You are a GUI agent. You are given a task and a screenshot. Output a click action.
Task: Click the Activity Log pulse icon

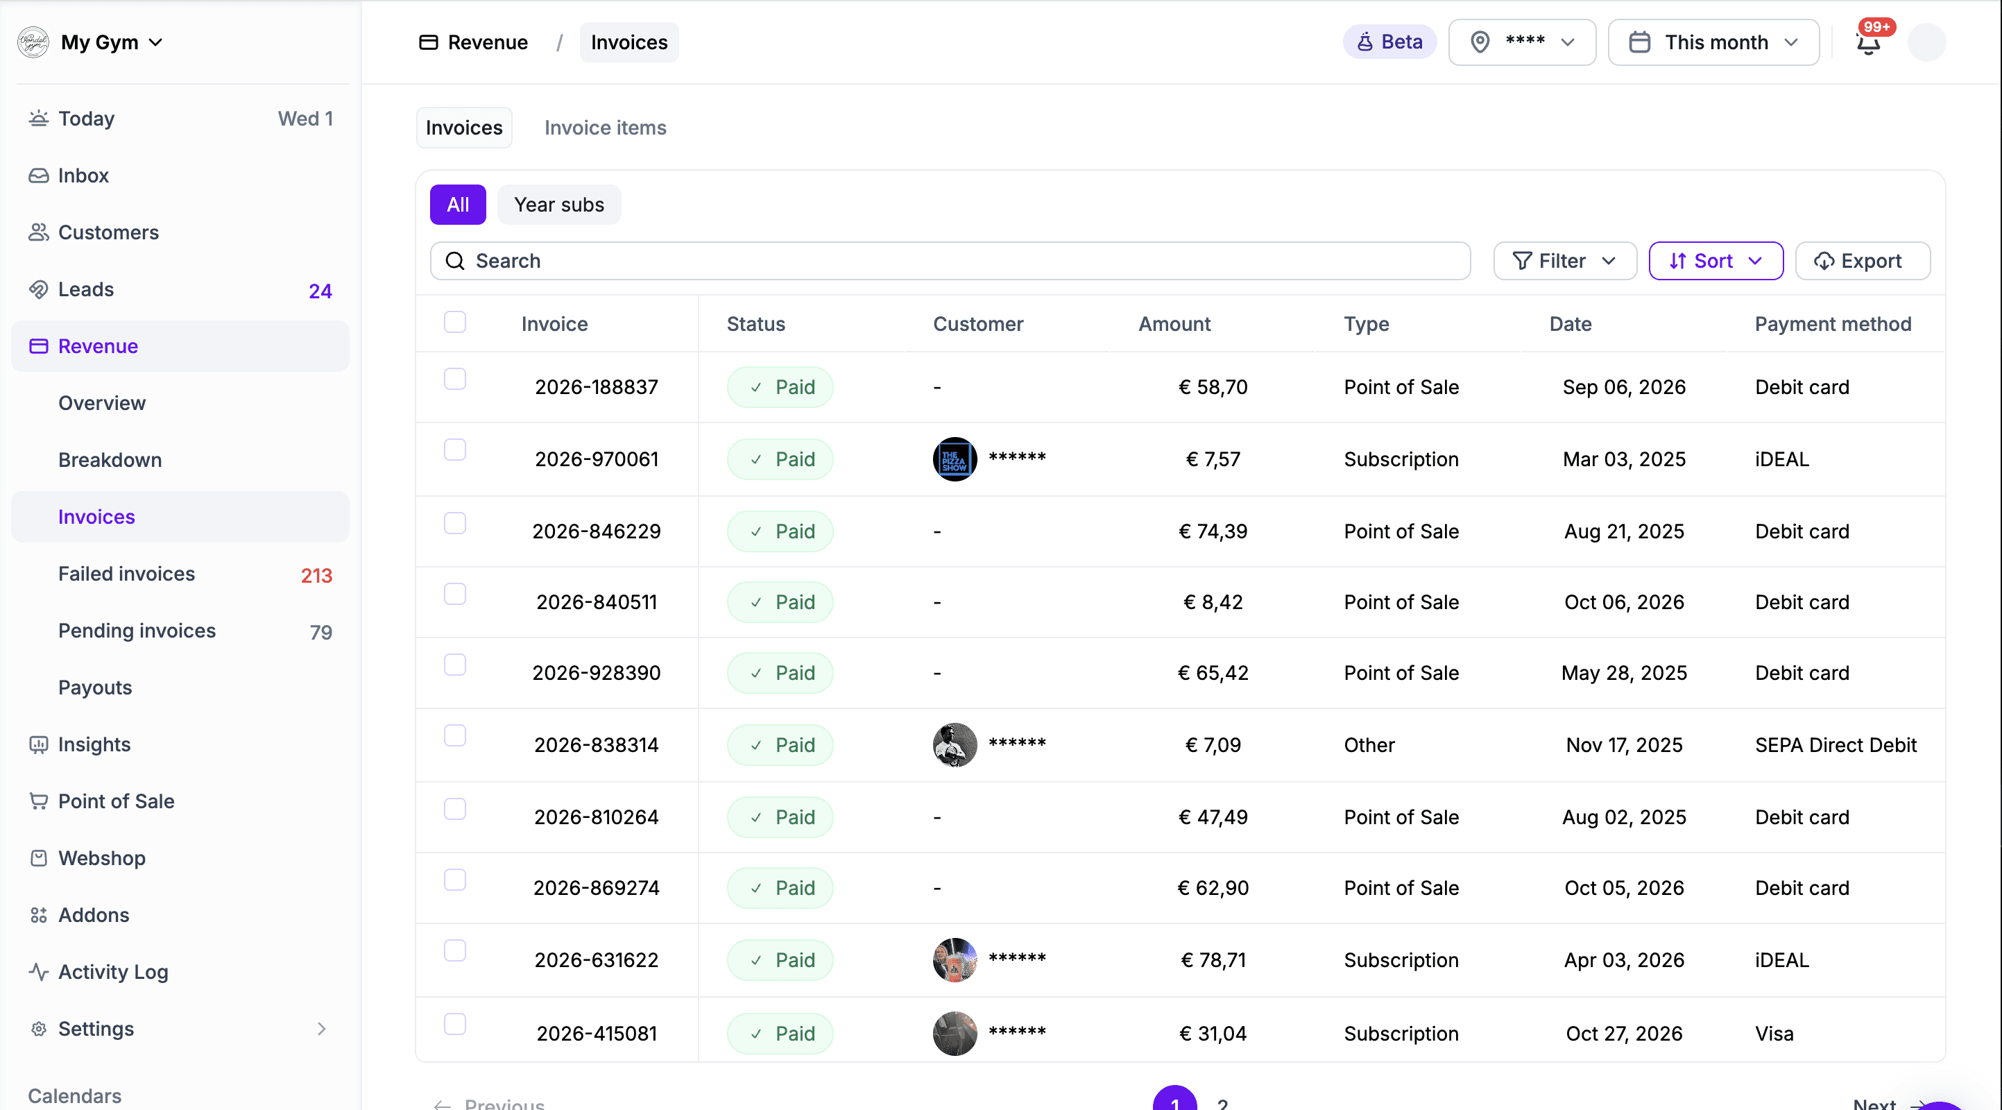pyautogui.click(x=38, y=972)
